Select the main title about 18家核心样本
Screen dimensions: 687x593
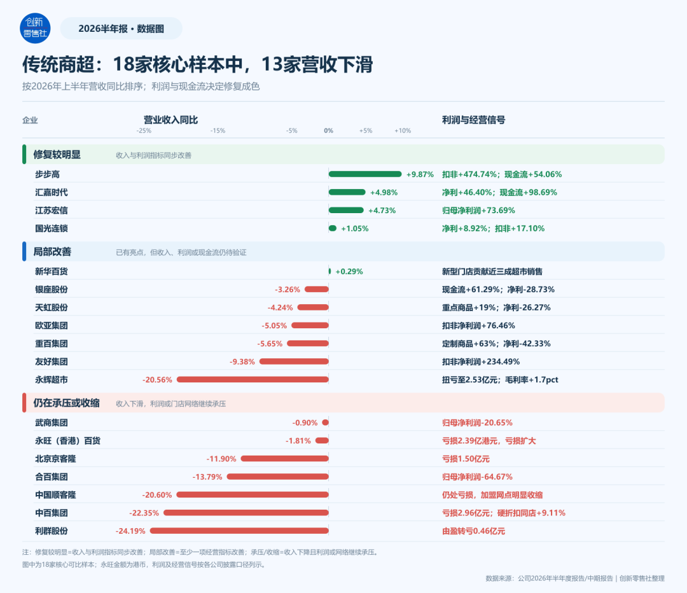point(198,64)
